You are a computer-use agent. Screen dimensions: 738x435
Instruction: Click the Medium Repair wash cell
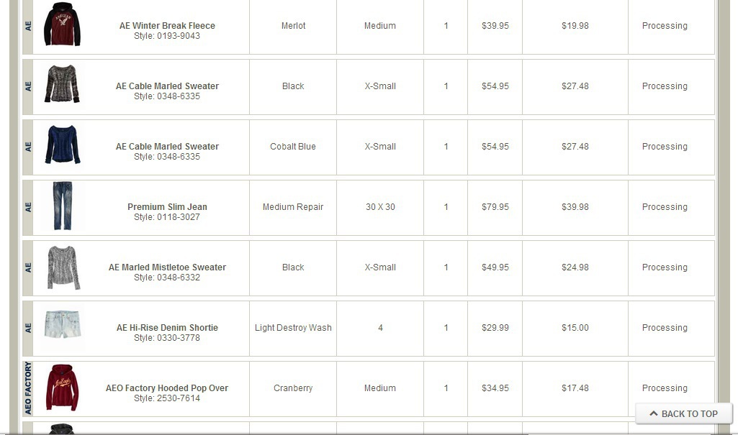(x=293, y=207)
